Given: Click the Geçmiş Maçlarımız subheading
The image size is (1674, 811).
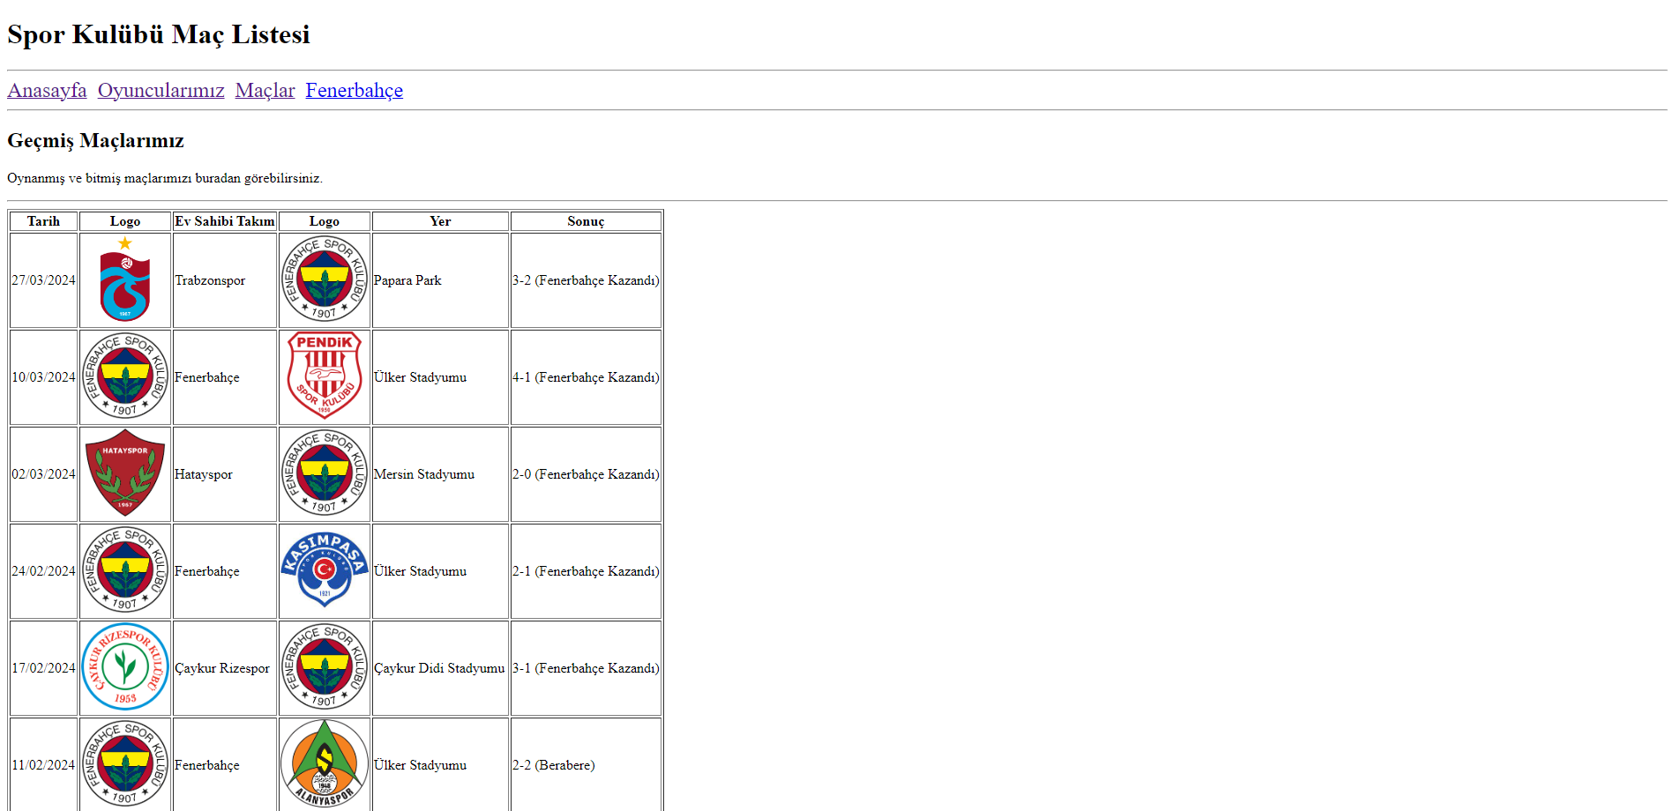Looking at the screenshot, I should coord(95,141).
